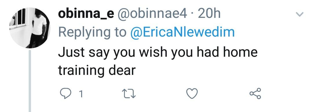Visit the obinna_e display name profile

[x=86, y=14]
